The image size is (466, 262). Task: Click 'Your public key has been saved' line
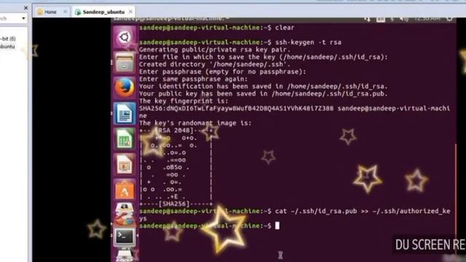(264, 94)
